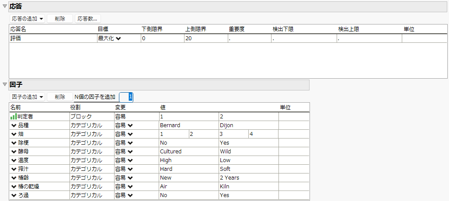Collapse the 因子 section disclosure triangle

click(x=4, y=84)
